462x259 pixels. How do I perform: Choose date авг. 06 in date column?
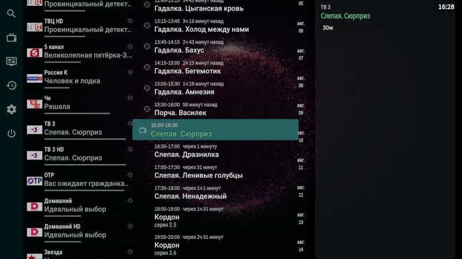coord(300,27)
